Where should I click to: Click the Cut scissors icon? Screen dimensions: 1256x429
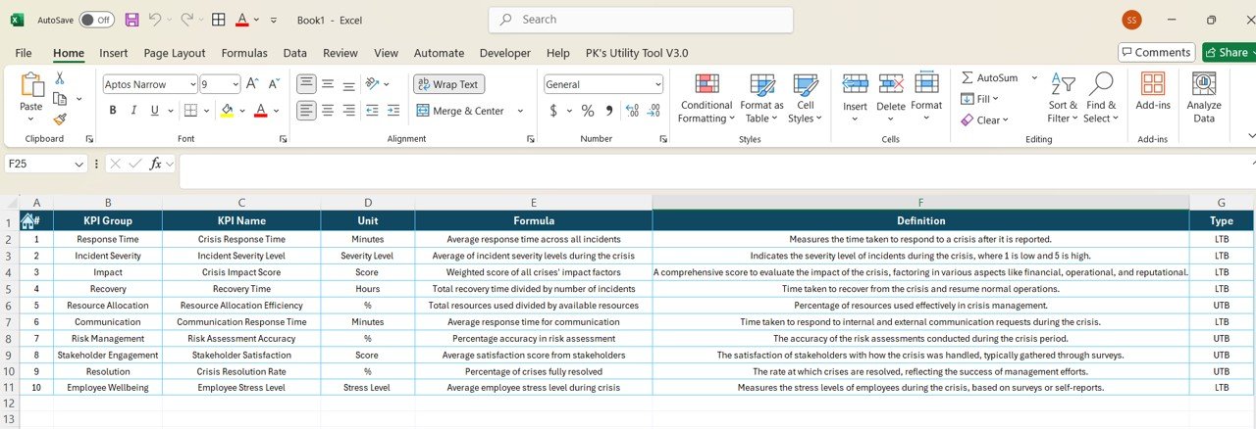(60, 78)
